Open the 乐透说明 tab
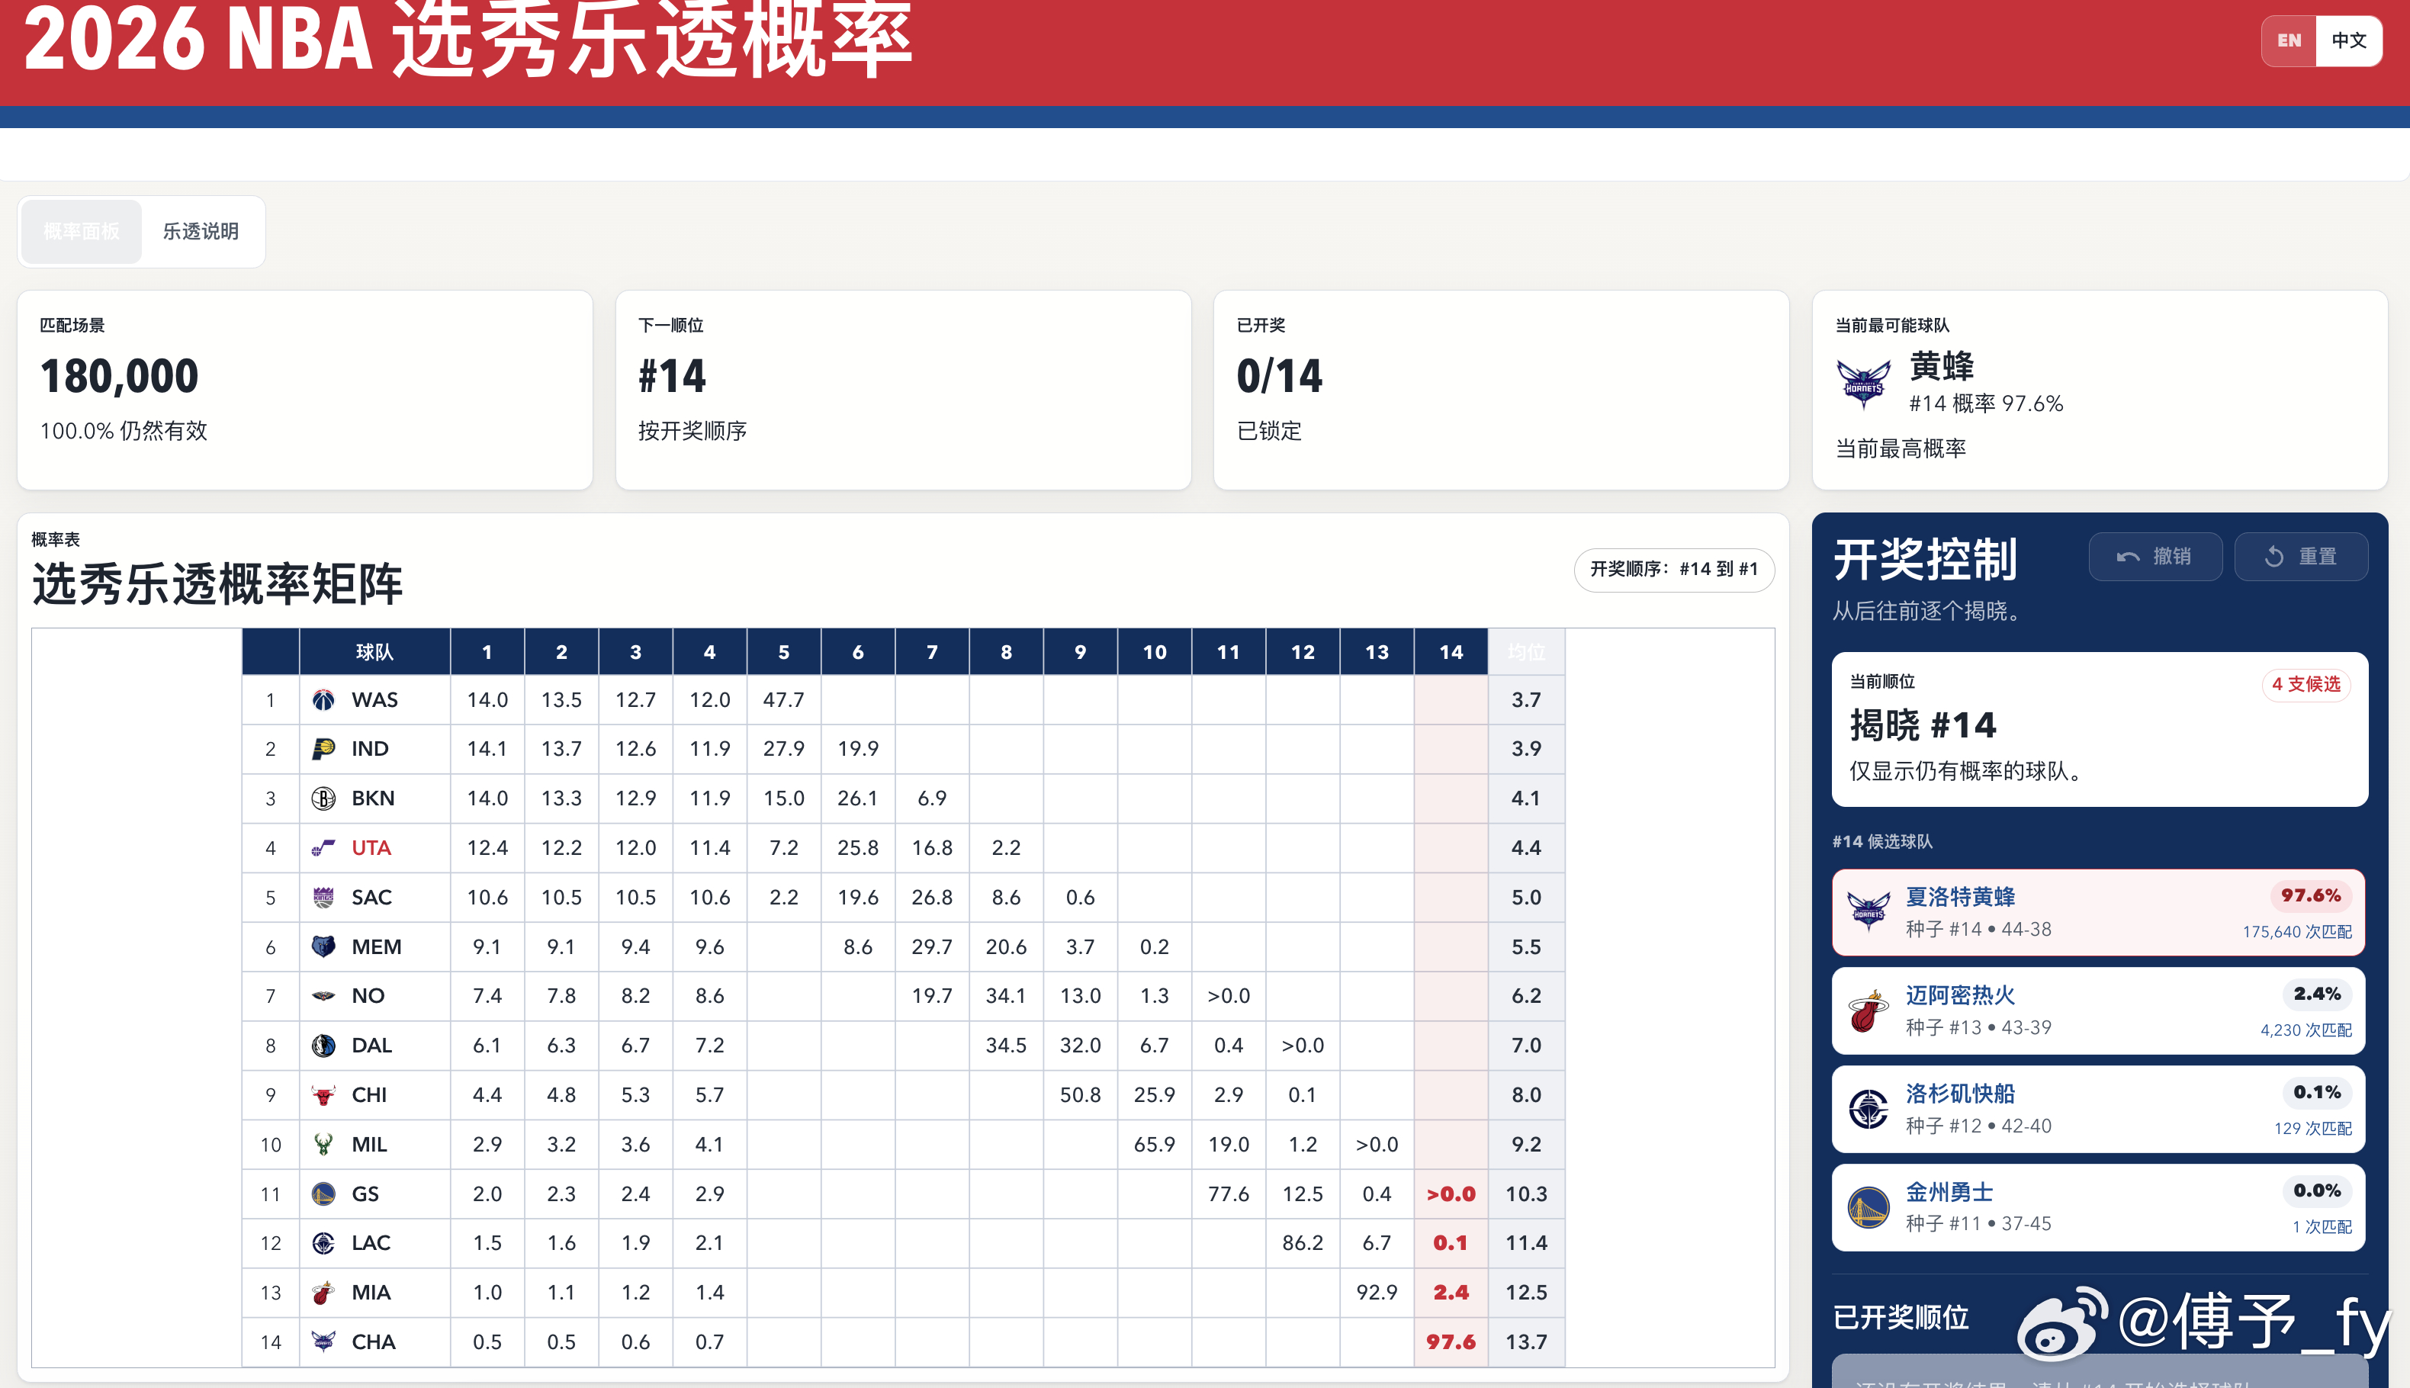The height and width of the screenshot is (1388, 2410). tap(200, 232)
